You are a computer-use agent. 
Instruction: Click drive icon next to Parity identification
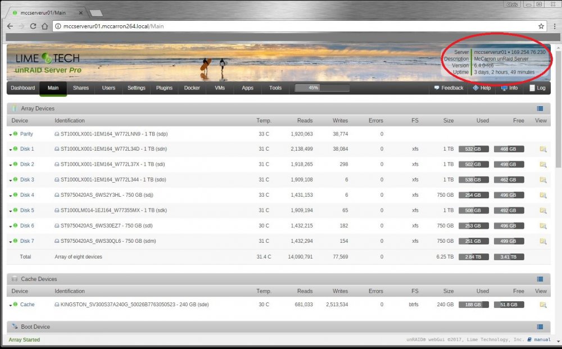coord(57,134)
